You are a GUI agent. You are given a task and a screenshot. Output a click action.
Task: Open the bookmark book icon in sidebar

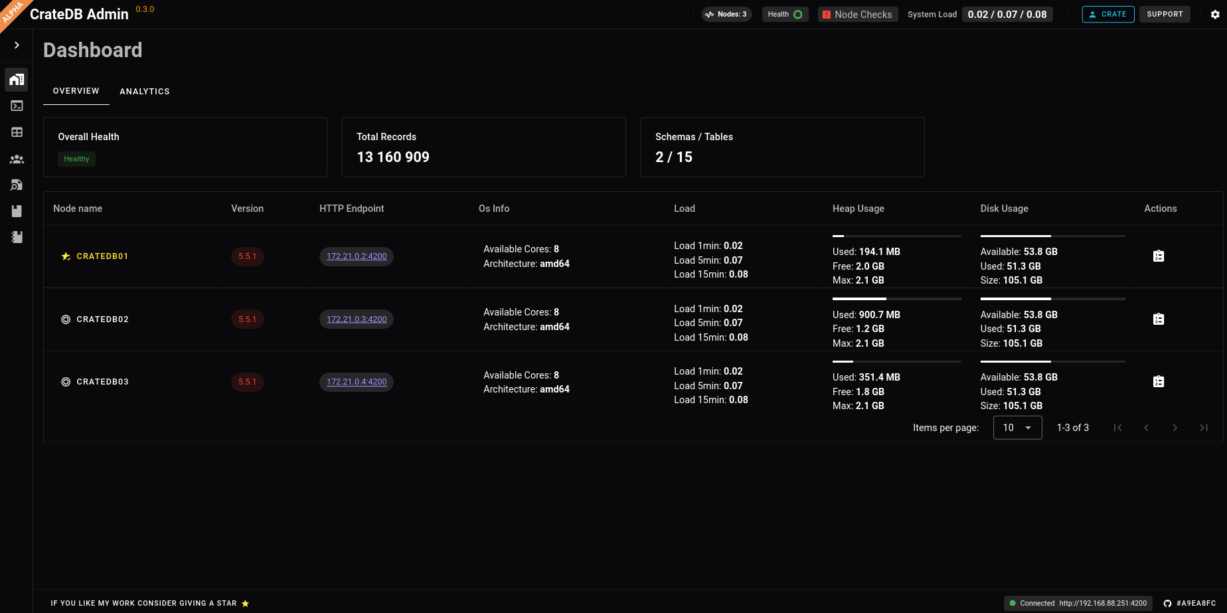pos(17,211)
